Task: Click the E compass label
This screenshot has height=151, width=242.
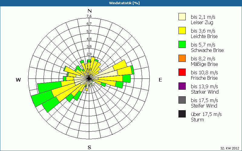Action: point(160,80)
